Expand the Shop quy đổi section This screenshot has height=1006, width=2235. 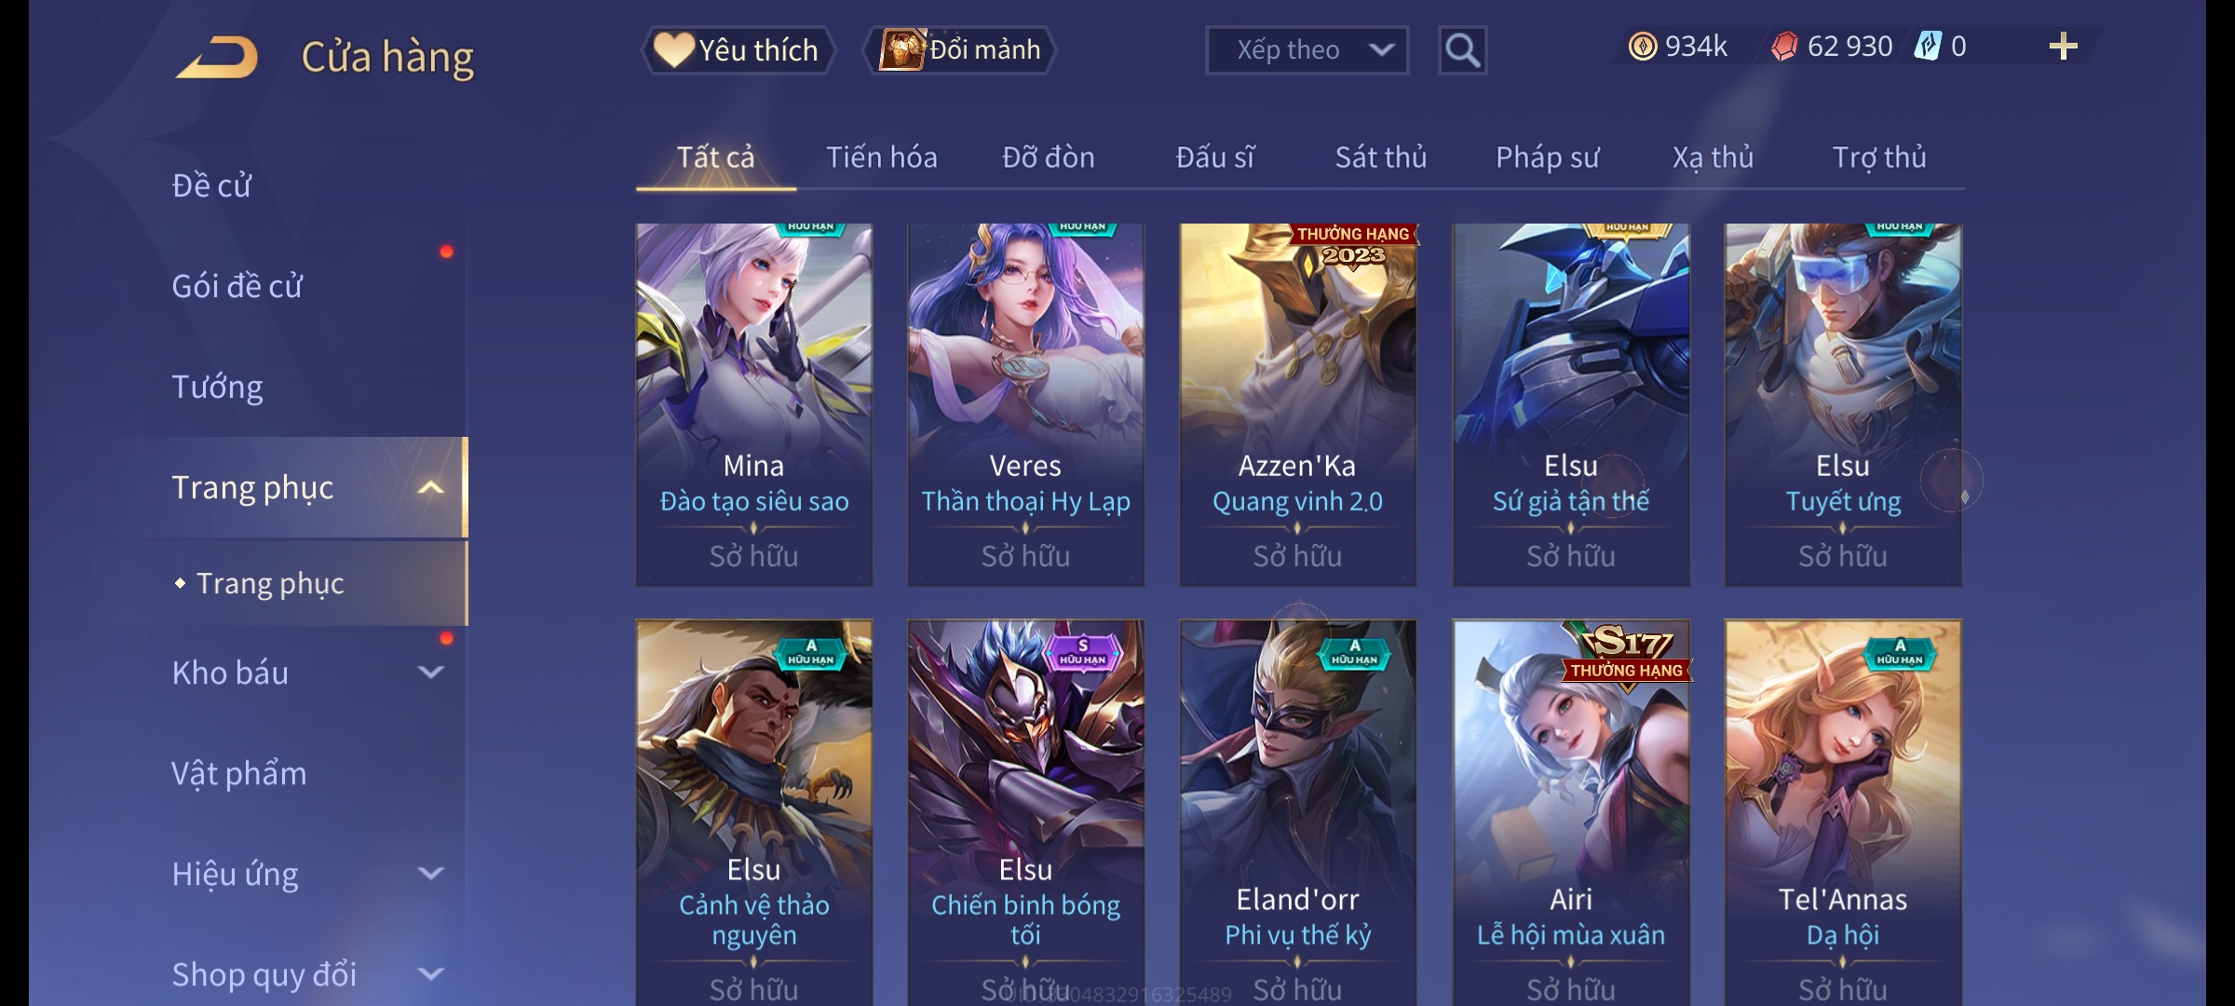pyautogui.click(x=430, y=974)
